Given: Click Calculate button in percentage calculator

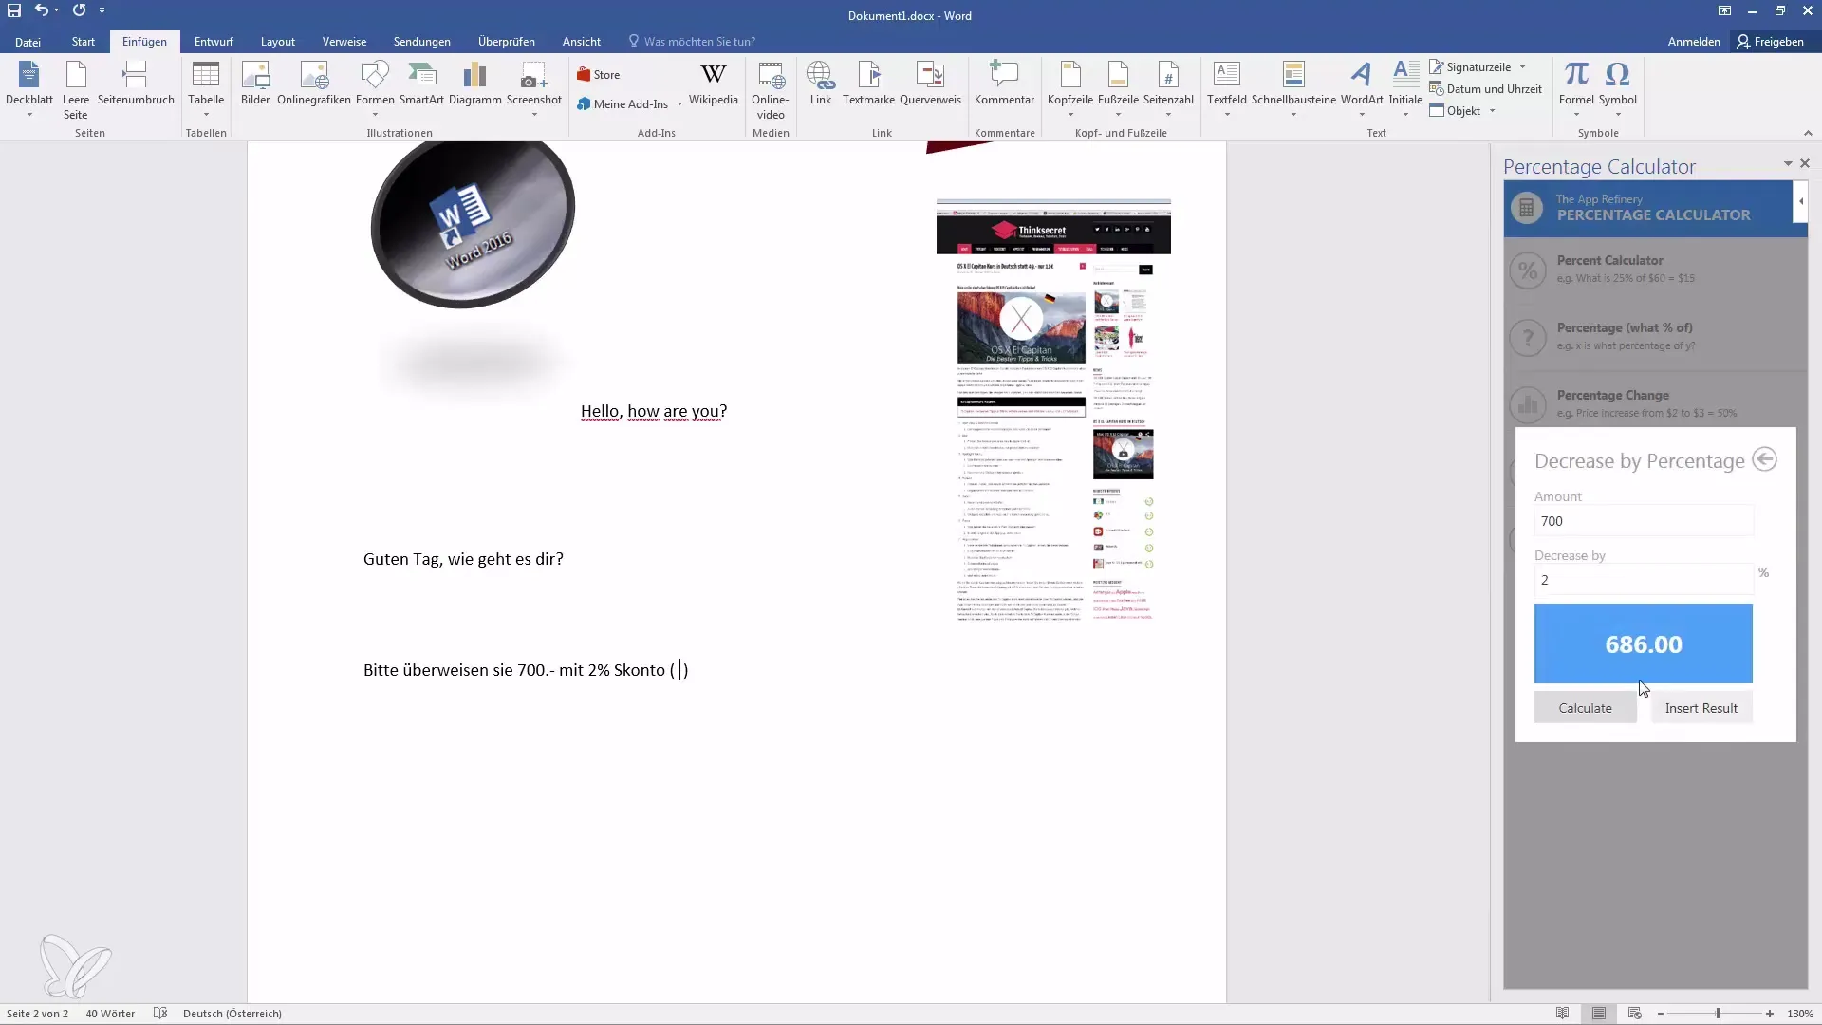Looking at the screenshot, I should tap(1584, 707).
